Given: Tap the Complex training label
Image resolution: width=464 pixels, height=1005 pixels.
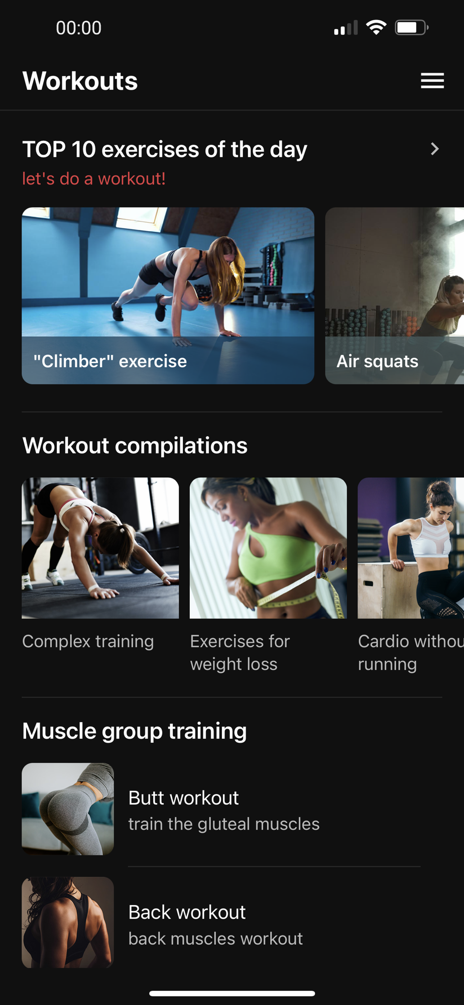Looking at the screenshot, I should click(x=88, y=641).
